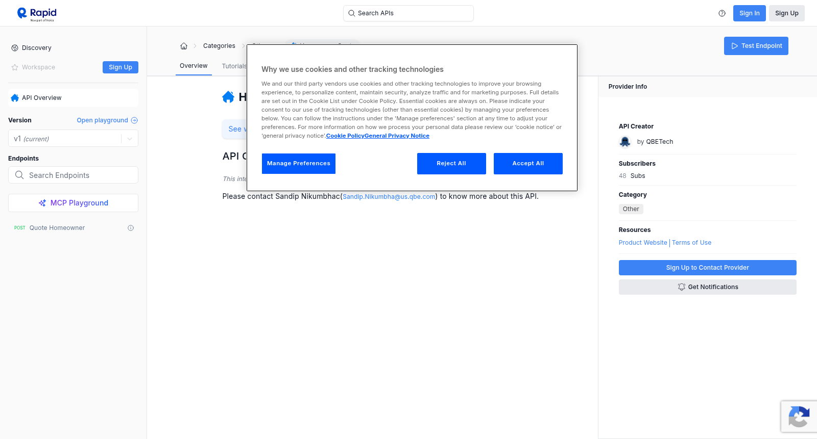The width and height of the screenshot is (817, 439).
Task: Click the Test Endpoint button
Action: pos(756,46)
